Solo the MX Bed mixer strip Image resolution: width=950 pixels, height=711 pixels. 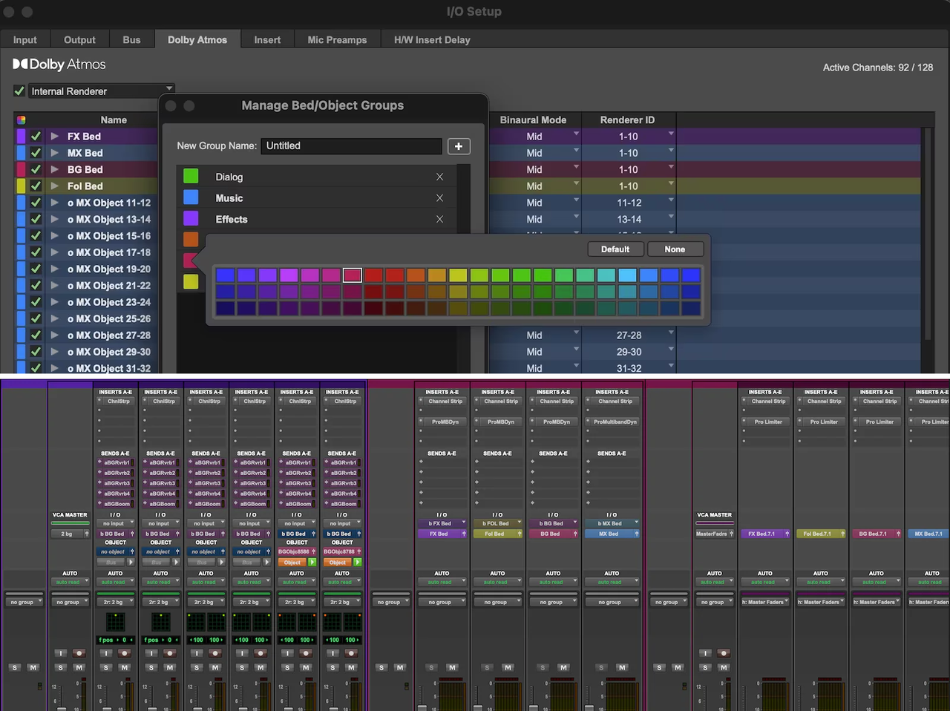click(602, 668)
